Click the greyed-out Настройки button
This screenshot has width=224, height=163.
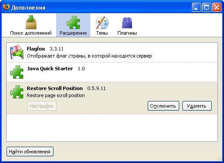coord(42,106)
